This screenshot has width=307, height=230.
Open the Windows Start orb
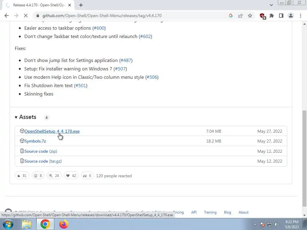(8, 224)
